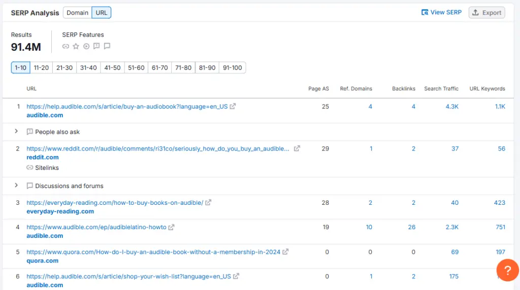Click the discussions SERP feature icon
Screen dimensions: 520x290
tap(107, 46)
